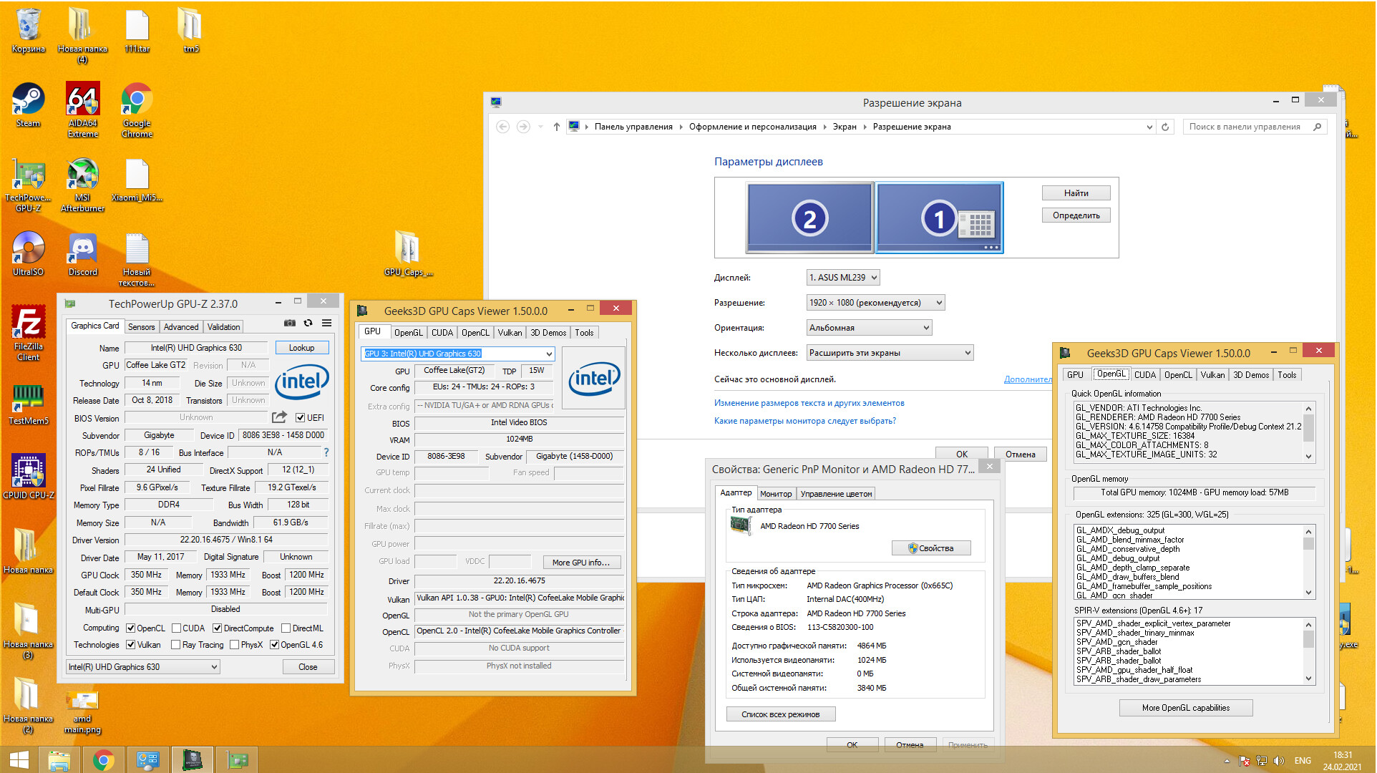Viewport: 1377px width, 773px height.
Task: Open Recycle Bin (Корзина) icon
Action: (x=28, y=31)
